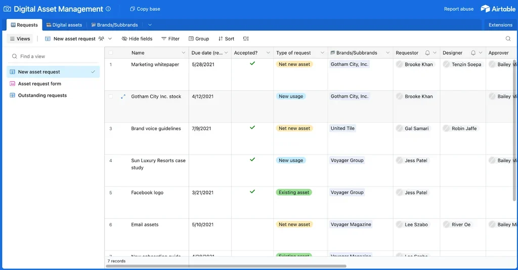518x270 pixels.
Task: Toggle the Views sidebar button
Action: [20, 38]
